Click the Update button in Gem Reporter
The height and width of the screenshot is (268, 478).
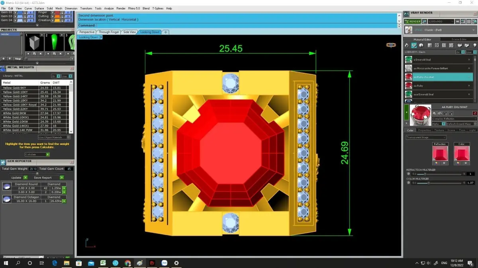(19, 177)
